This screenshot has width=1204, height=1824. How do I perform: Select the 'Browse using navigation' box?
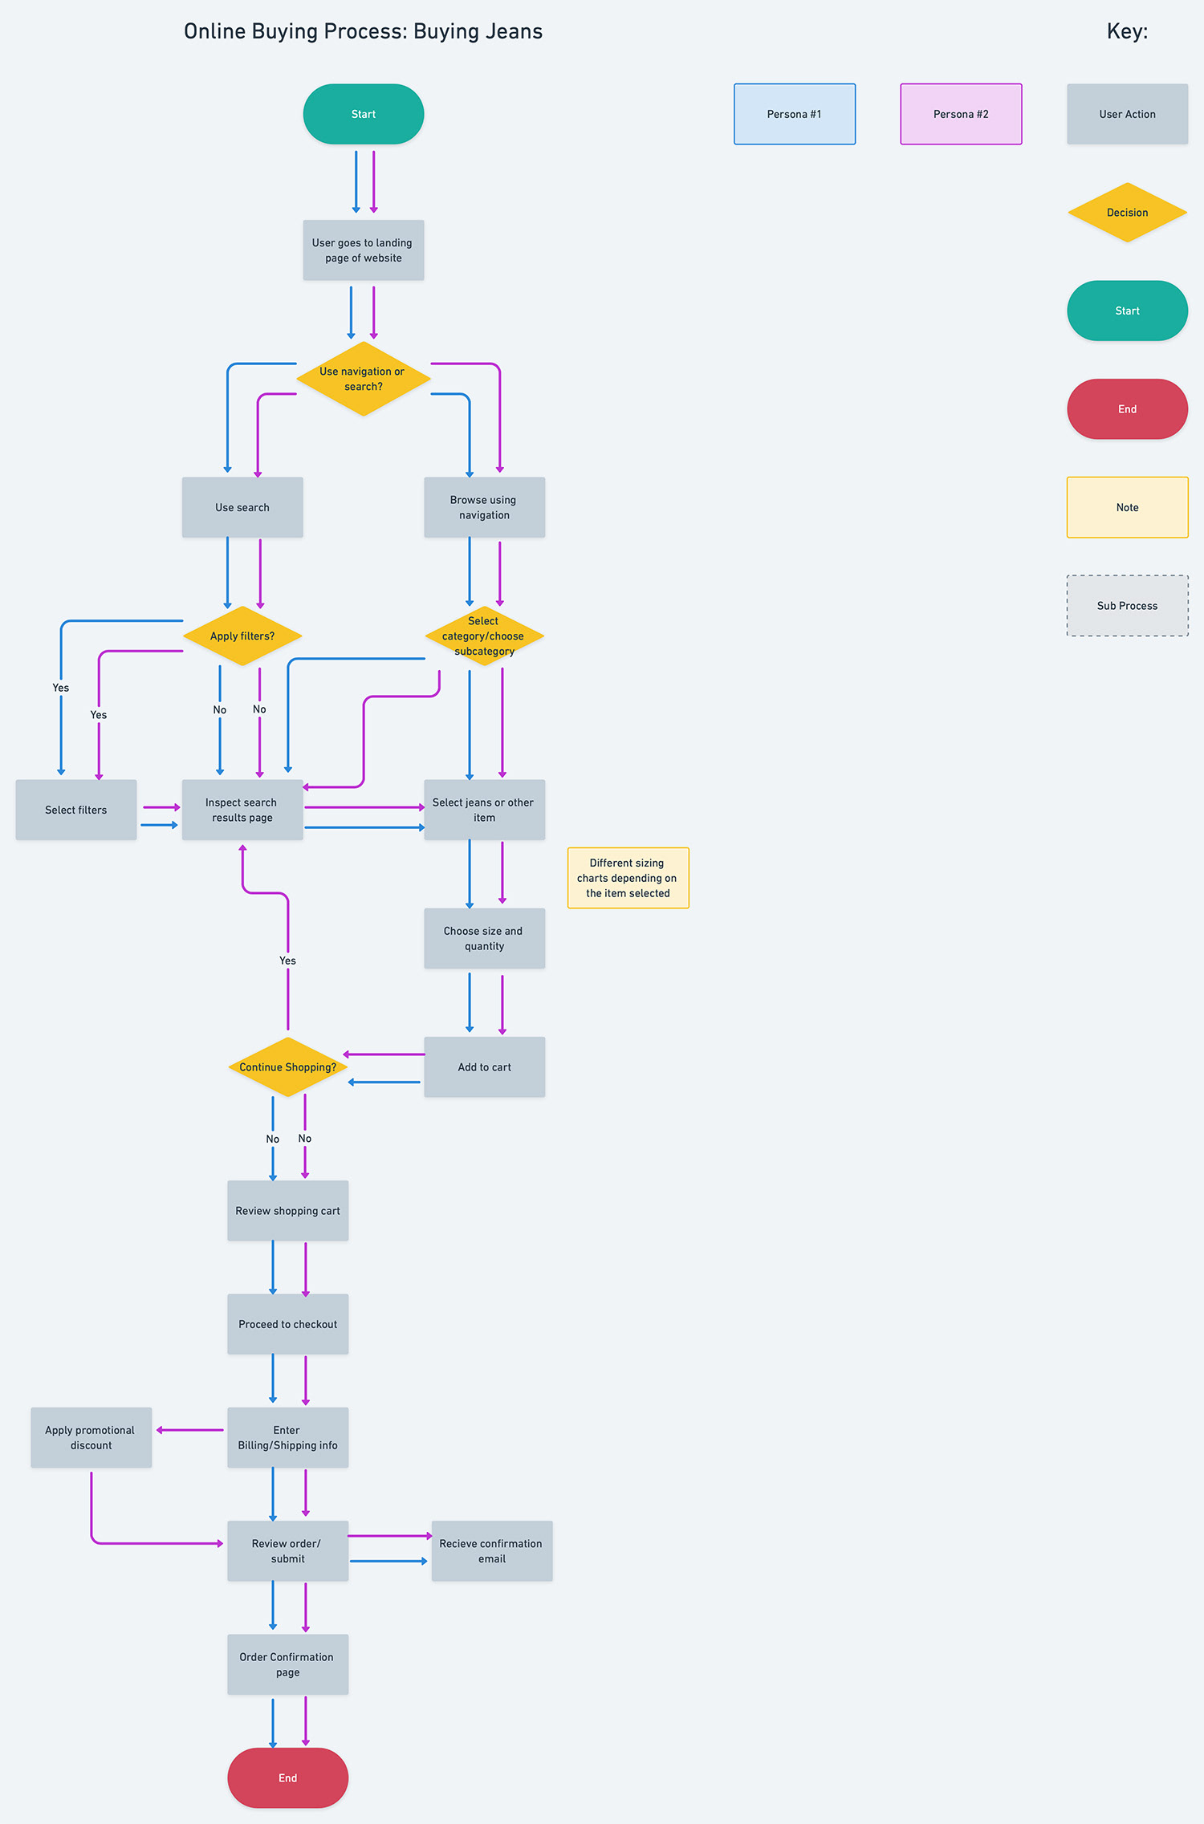coord(484,507)
